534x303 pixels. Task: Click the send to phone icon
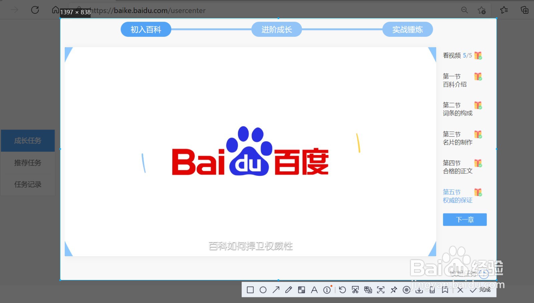(432, 290)
